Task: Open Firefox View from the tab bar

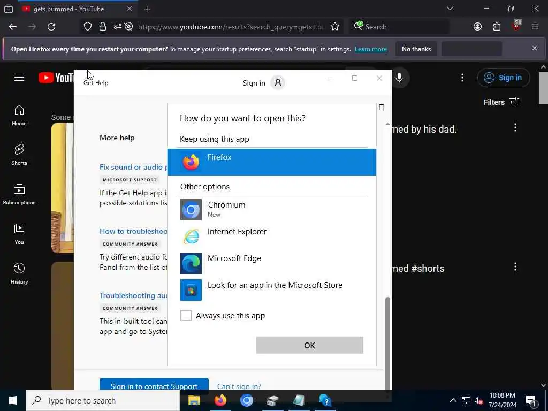Action: (9, 9)
